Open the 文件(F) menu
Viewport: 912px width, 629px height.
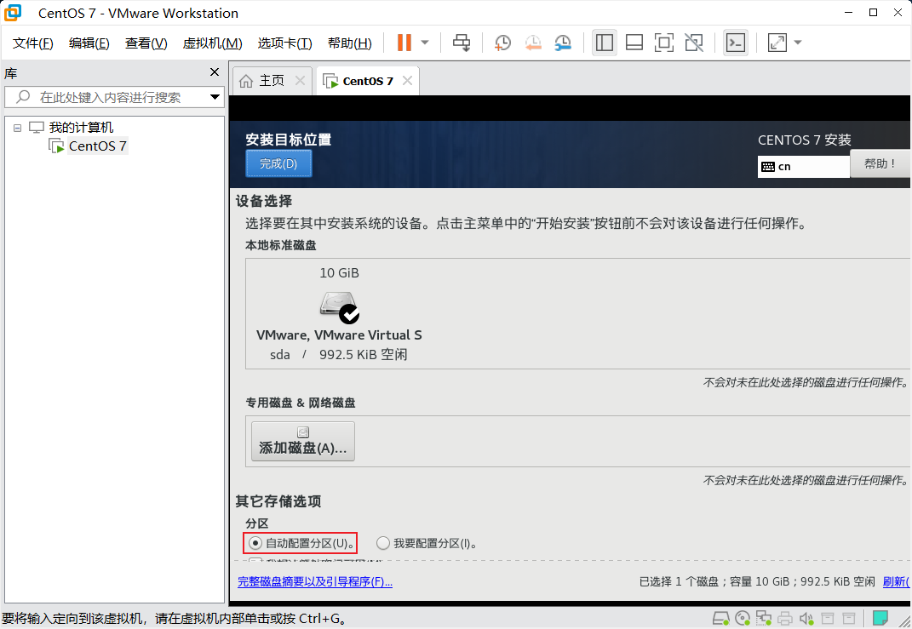(33, 43)
